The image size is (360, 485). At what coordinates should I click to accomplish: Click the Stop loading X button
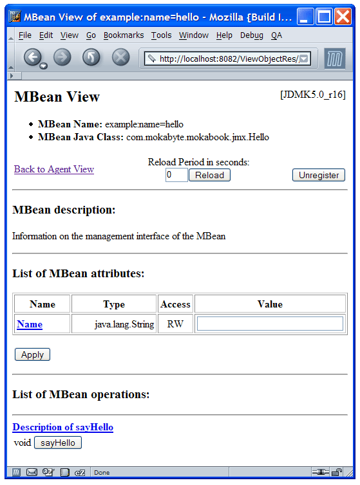120,57
